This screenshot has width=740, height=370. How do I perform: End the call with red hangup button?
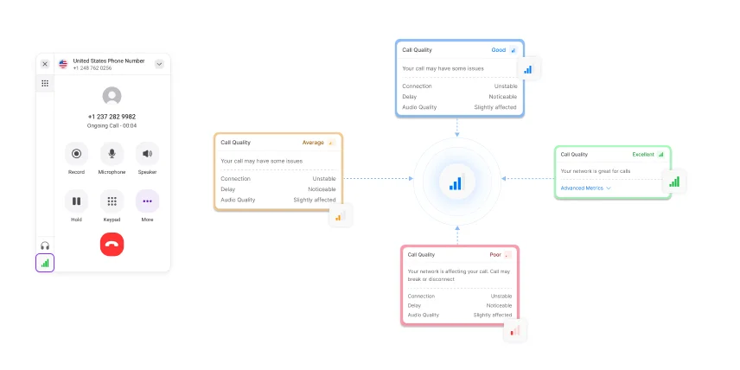(x=112, y=244)
